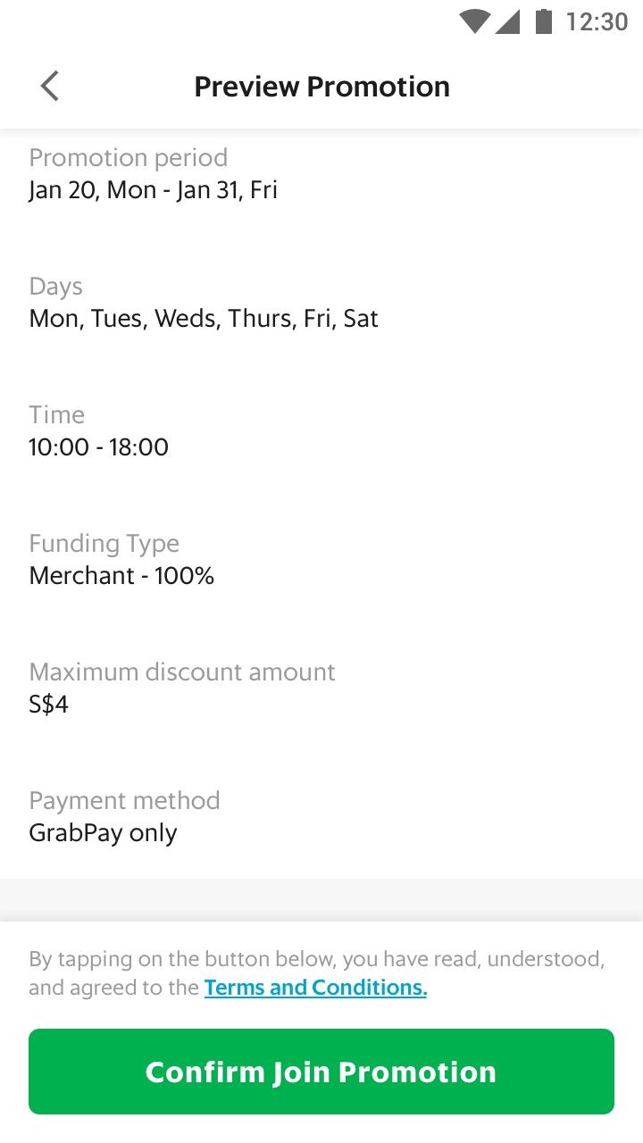Tap the S$4 discount value
Screen dimensions: 643x1143
pyautogui.click(x=49, y=705)
